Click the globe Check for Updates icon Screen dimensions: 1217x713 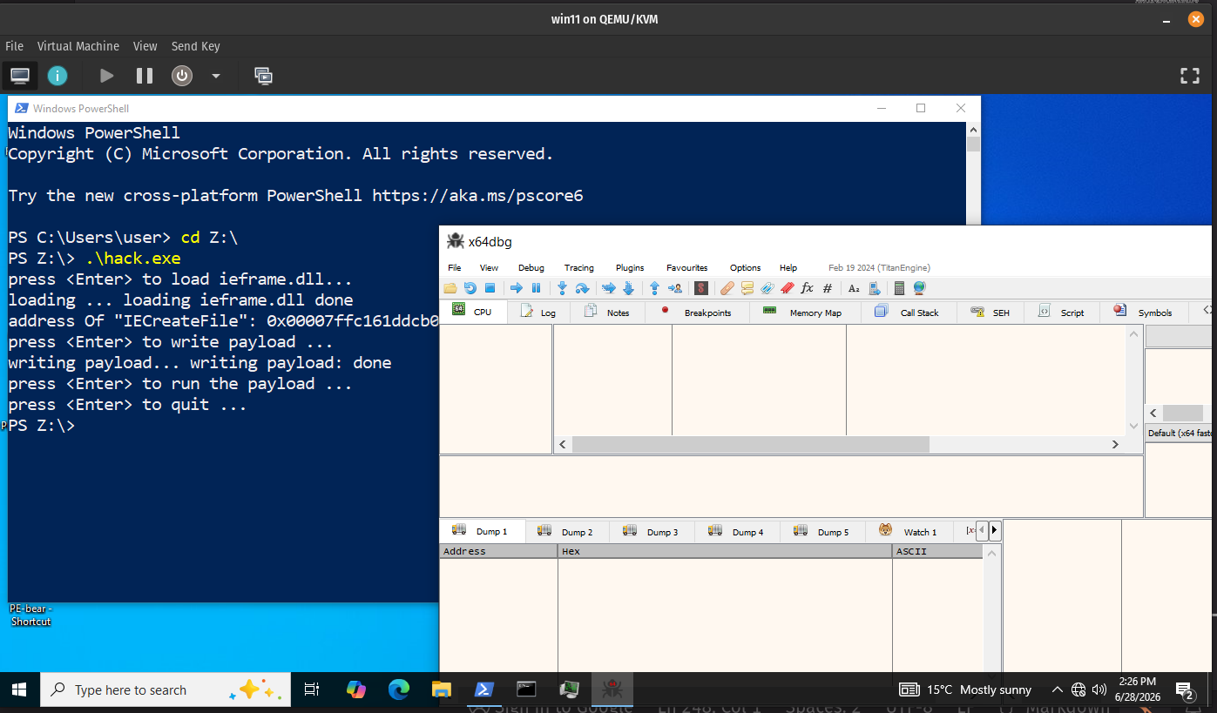pyautogui.click(x=919, y=288)
